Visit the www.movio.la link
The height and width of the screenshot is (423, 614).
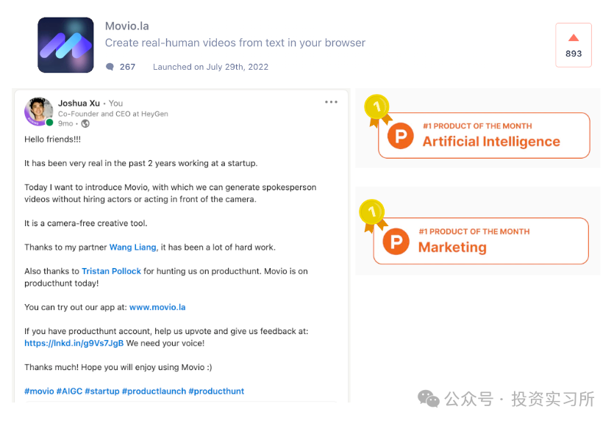click(x=157, y=307)
